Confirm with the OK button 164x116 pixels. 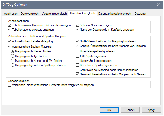tap(109, 110)
